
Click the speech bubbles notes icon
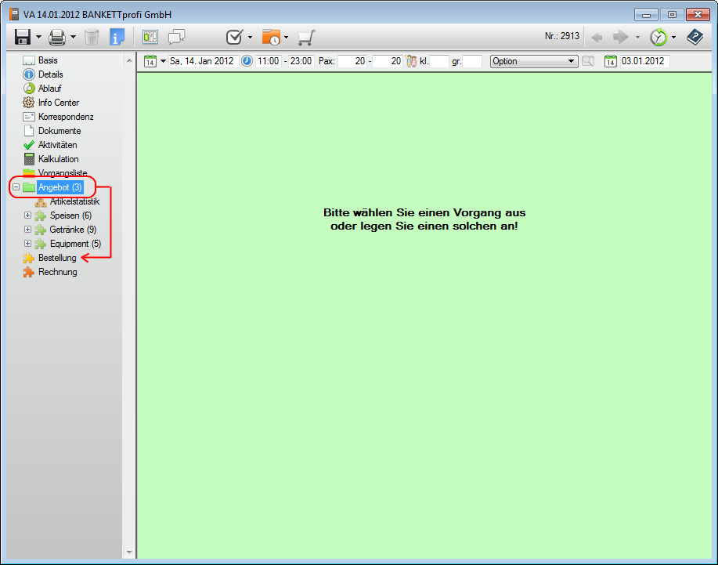click(x=177, y=36)
